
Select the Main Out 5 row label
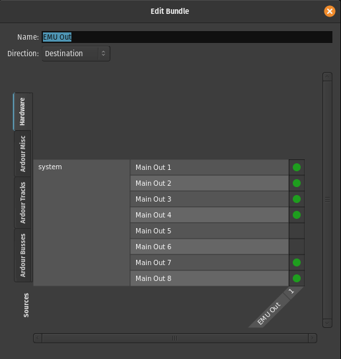(209, 231)
